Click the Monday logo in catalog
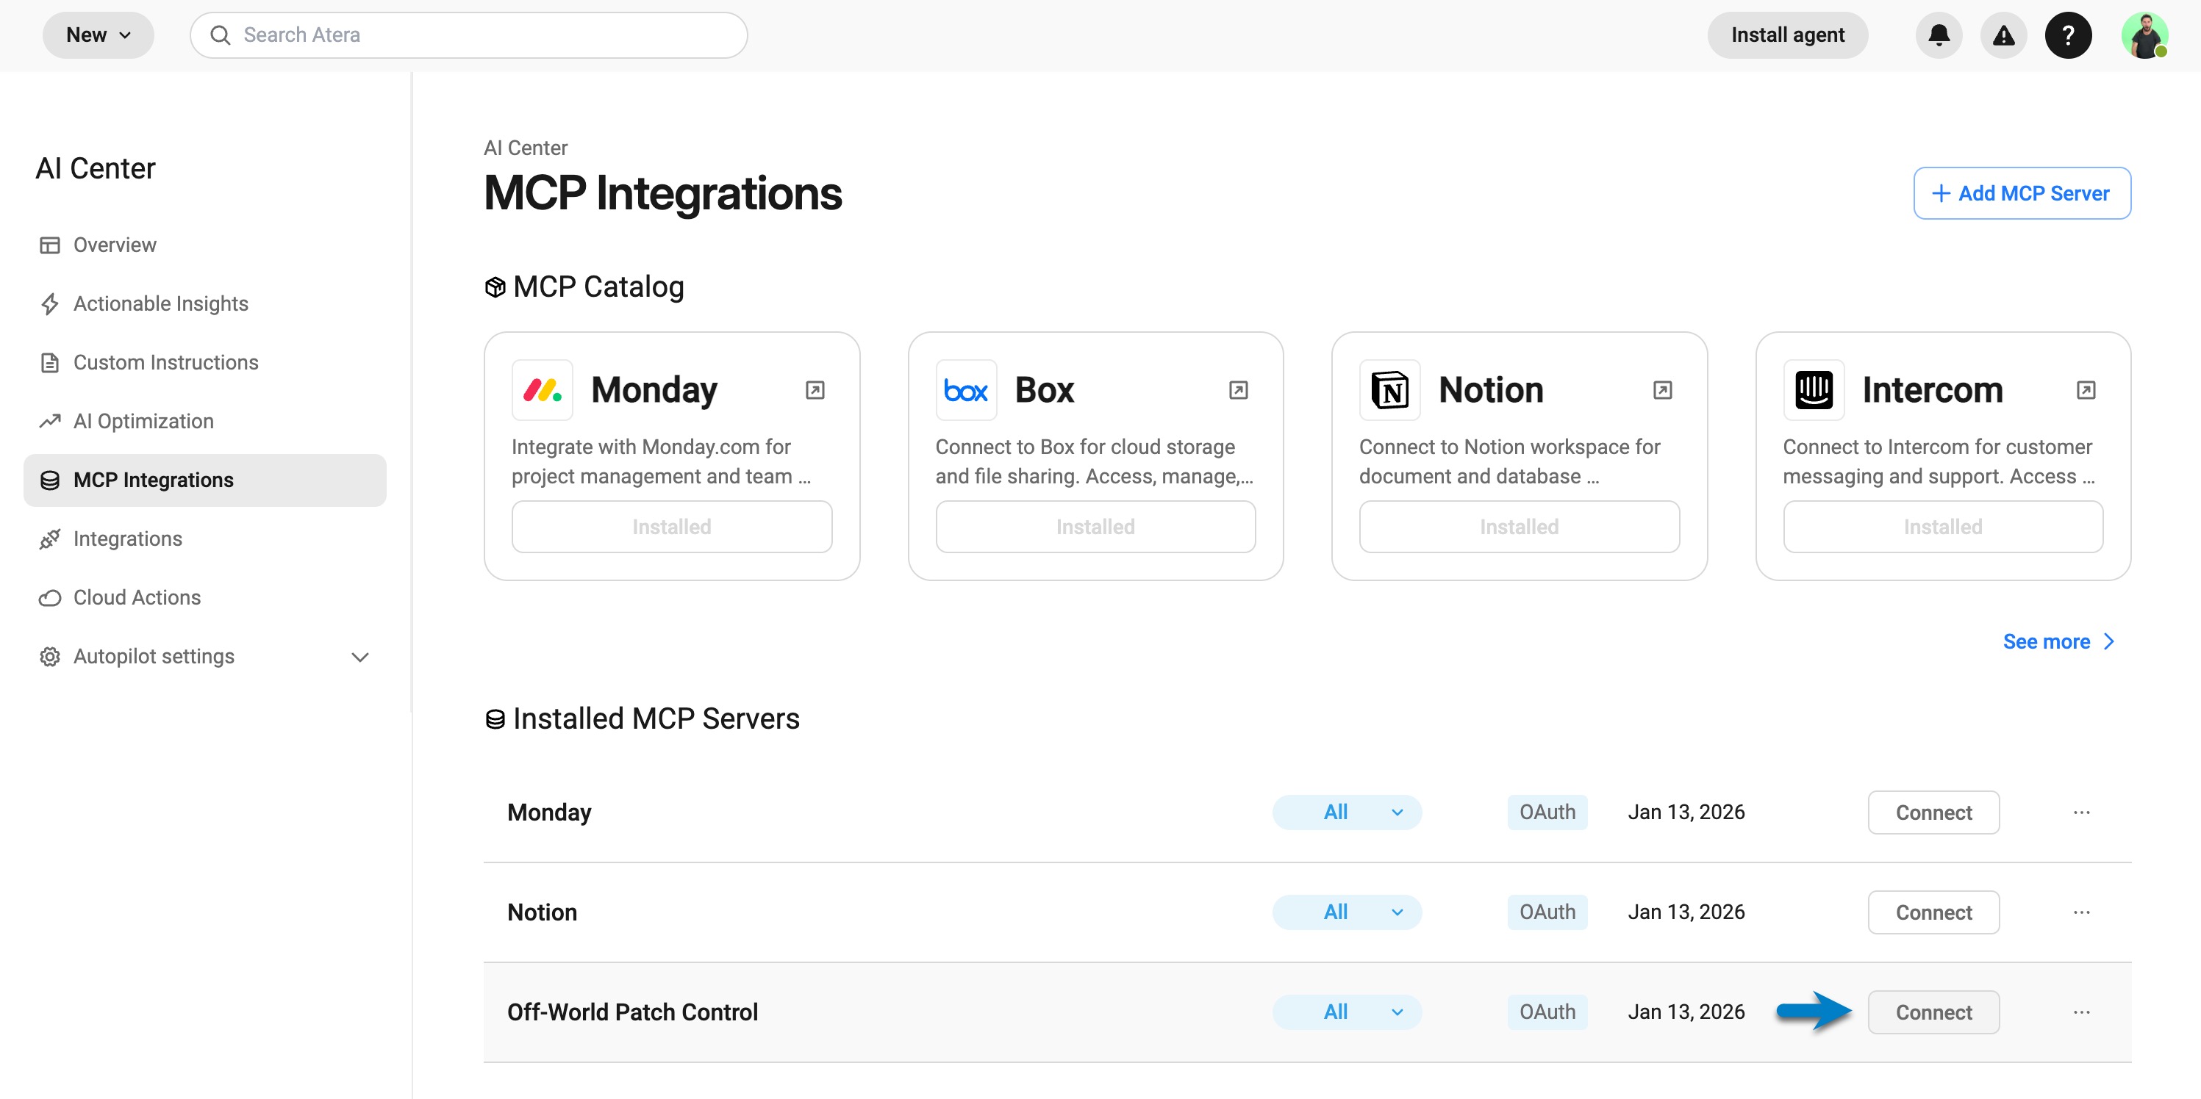 542,390
